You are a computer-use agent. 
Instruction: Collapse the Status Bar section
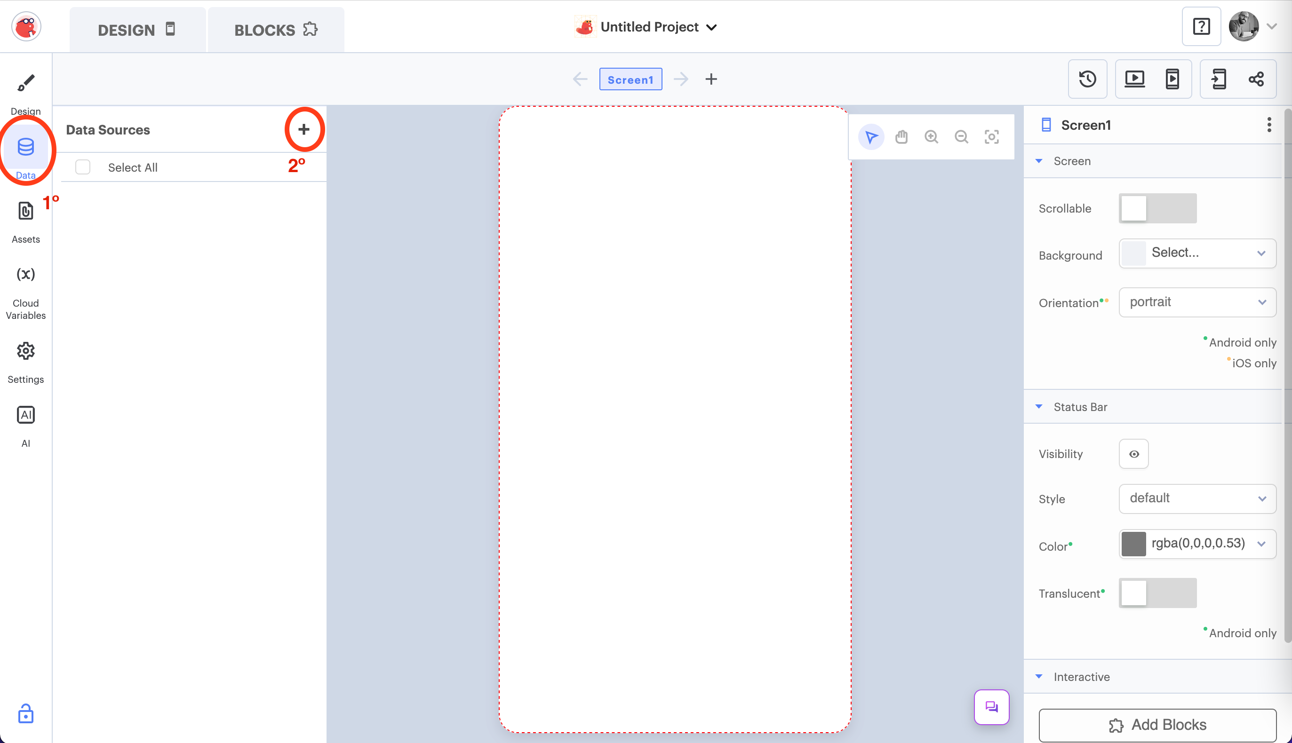pos(1039,407)
